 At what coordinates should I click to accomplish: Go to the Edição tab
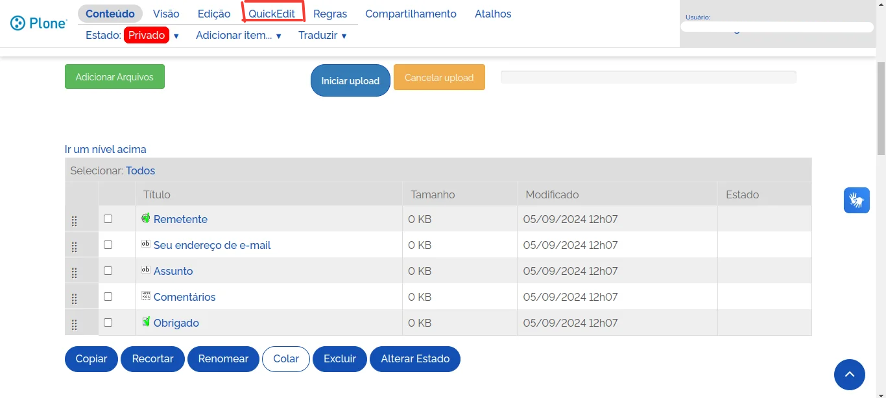tap(214, 14)
